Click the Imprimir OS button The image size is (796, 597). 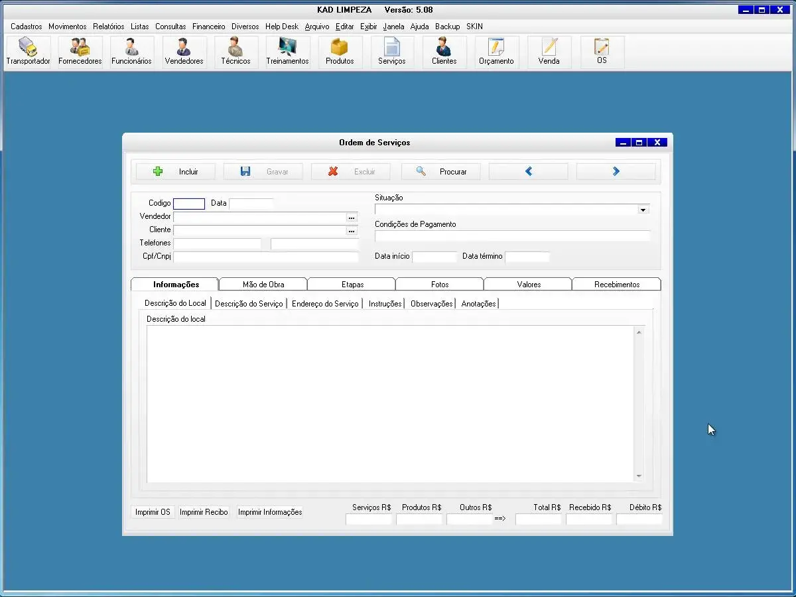(x=153, y=512)
